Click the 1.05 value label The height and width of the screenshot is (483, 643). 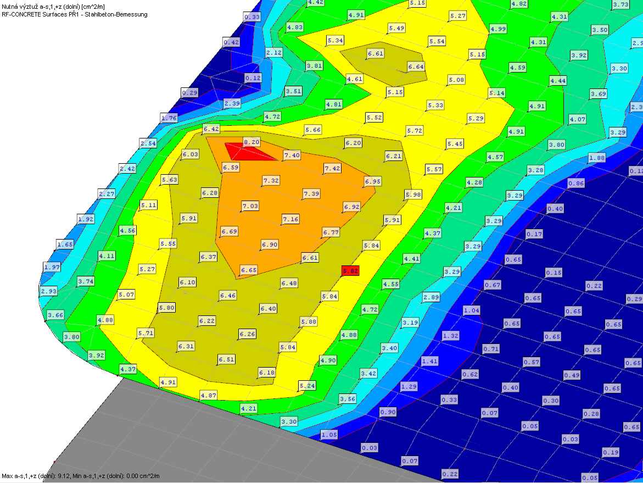329,435
